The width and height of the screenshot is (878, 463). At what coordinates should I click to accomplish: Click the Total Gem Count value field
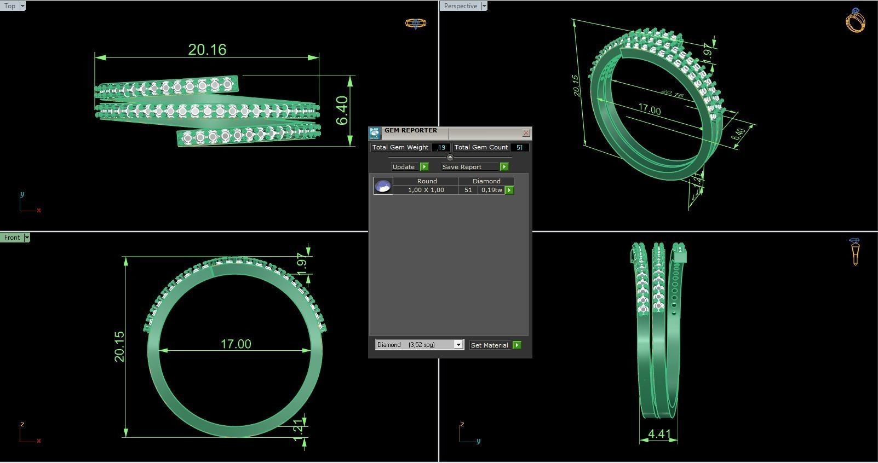tap(519, 147)
